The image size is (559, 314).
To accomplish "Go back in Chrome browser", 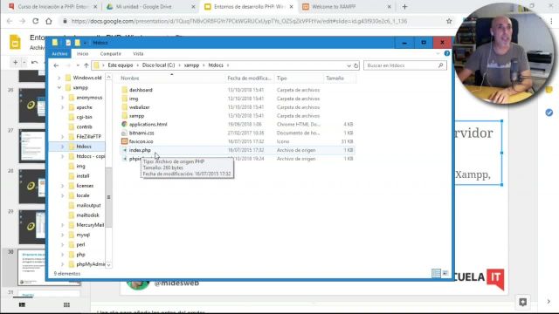I will pyautogui.click(x=10, y=21).
